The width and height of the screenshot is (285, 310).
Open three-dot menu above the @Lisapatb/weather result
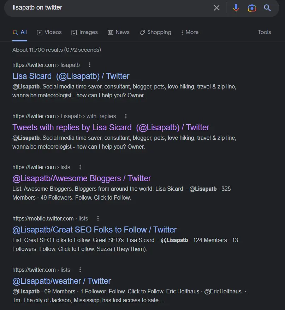pyautogui.click(x=80, y=270)
